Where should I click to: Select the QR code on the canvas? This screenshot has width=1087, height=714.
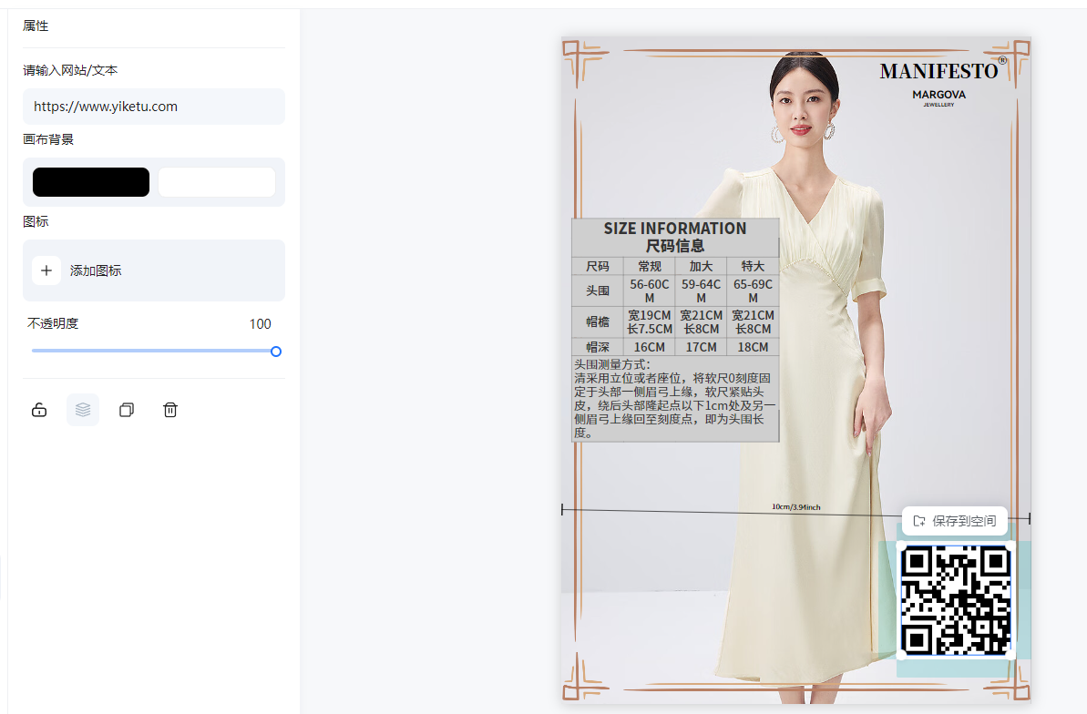coord(956,599)
